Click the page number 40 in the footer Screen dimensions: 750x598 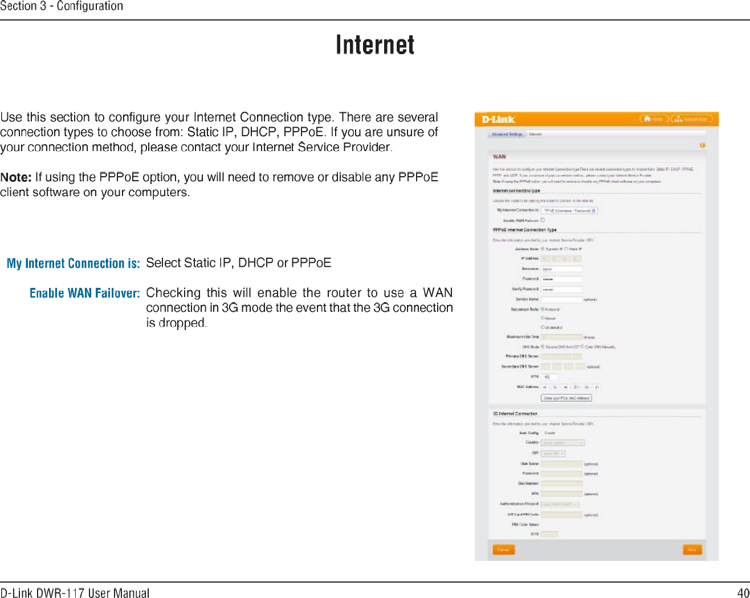click(x=743, y=593)
